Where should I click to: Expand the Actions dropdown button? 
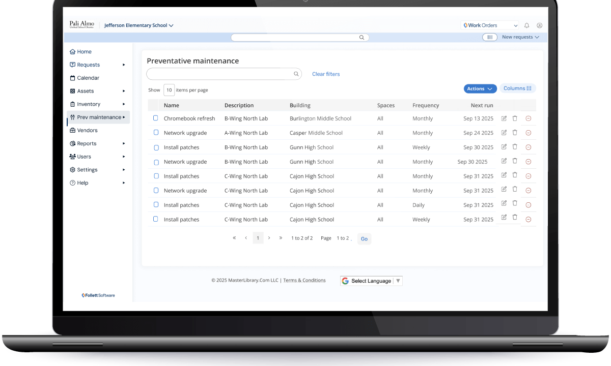480,89
